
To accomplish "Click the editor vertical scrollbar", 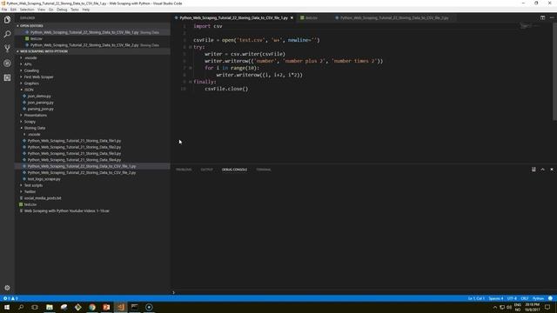I will pyautogui.click(x=554, y=71).
